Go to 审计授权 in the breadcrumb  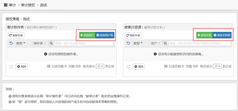[28, 5]
